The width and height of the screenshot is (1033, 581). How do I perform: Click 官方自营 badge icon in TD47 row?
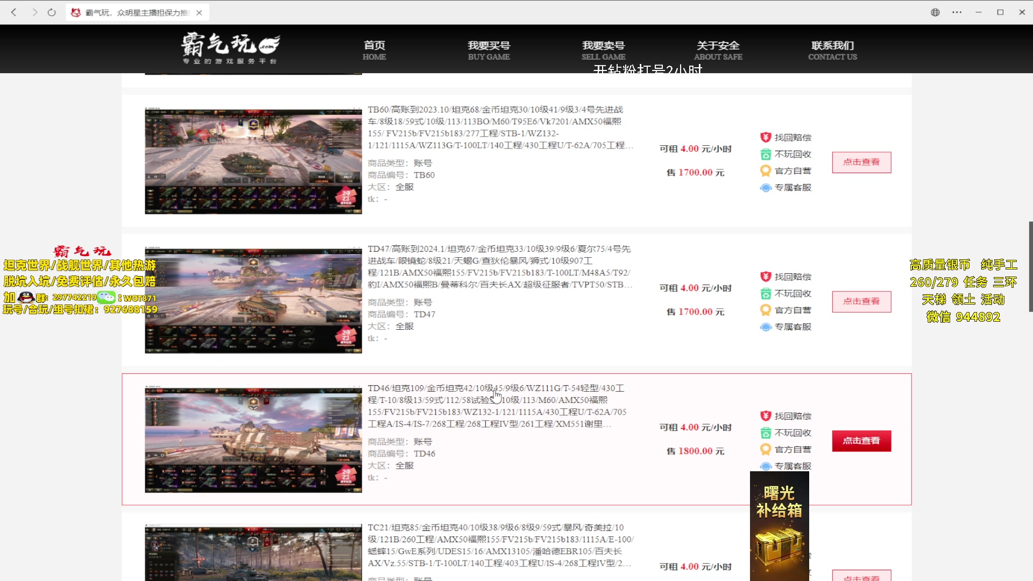pos(766,310)
